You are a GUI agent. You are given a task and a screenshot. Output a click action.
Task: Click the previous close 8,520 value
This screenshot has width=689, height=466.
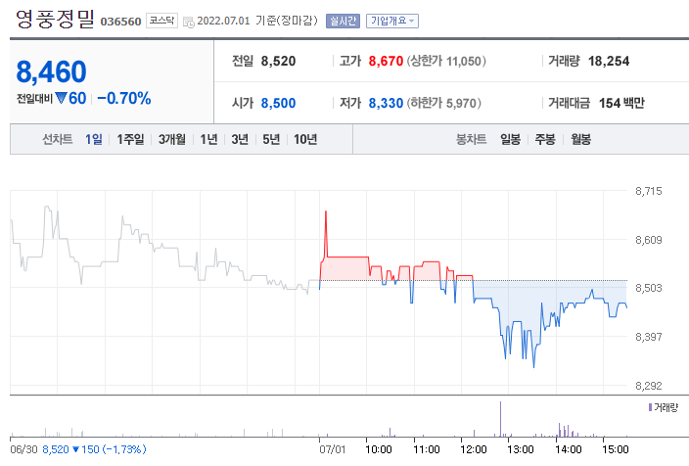coord(278,61)
